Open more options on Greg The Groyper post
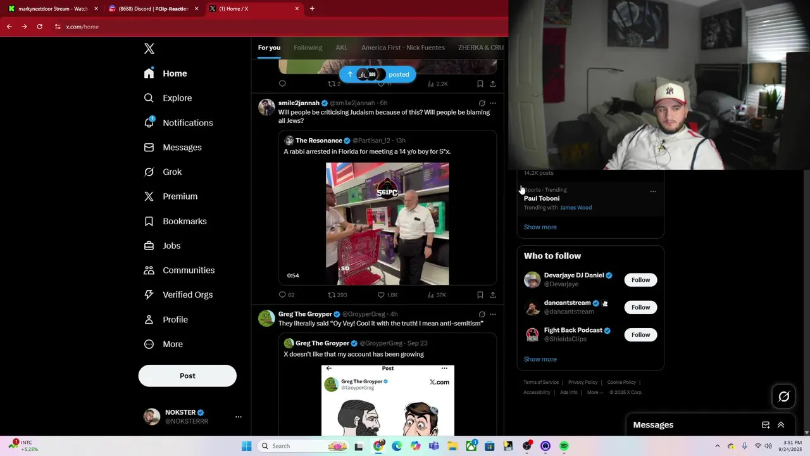This screenshot has height=456, width=810. pos(493,314)
